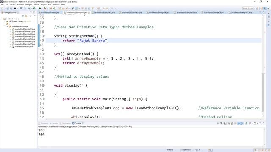Open the New file dropdown arrow
The image size is (271, 152).
click(x=5, y=8)
